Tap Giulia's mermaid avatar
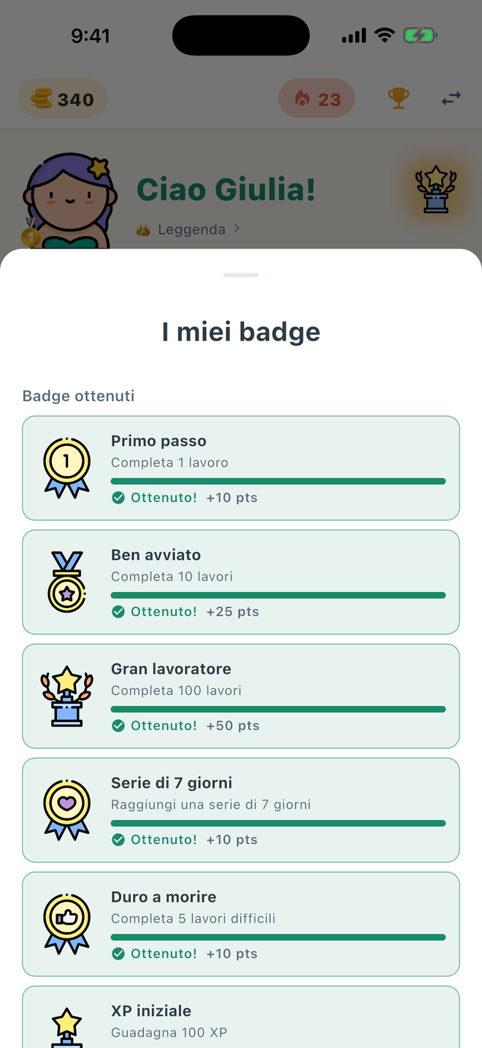The width and height of the screenshot is (482, 1048). (66, 202)
